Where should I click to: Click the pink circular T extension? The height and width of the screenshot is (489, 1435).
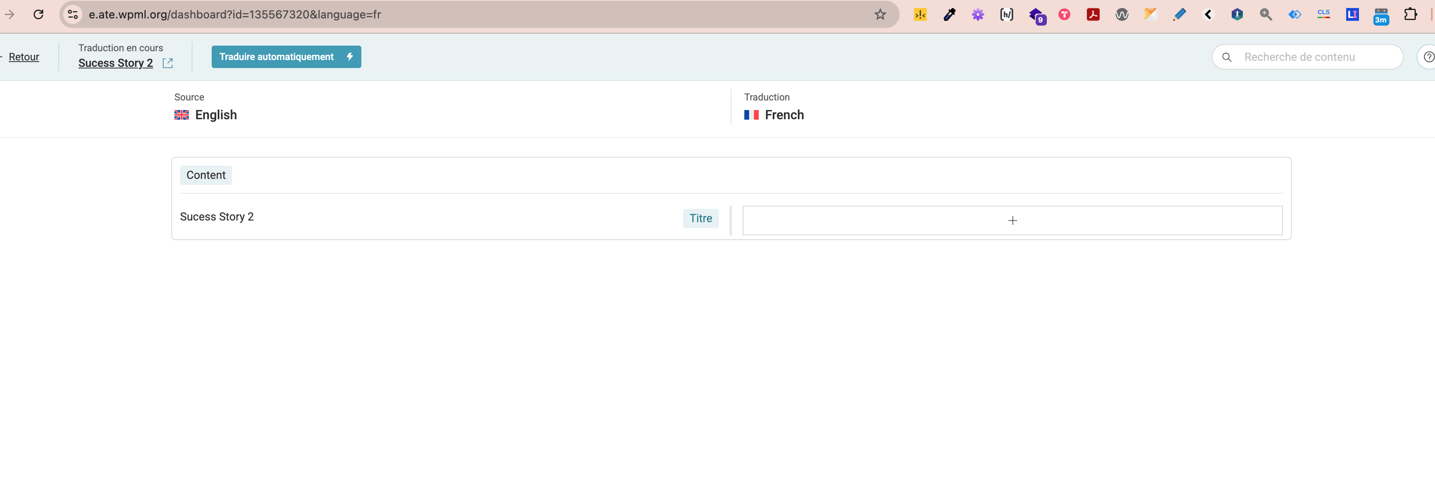1064,14
